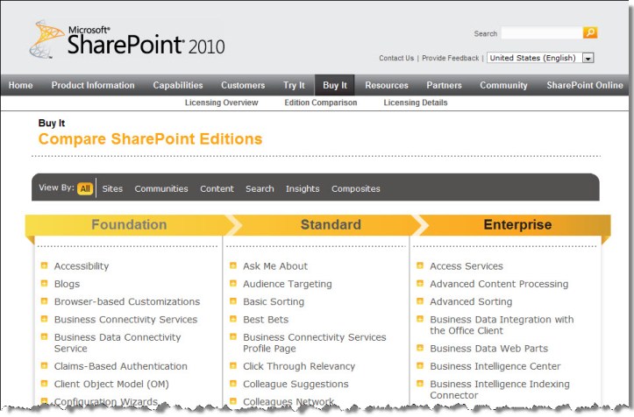Open the Claims-Based Authentication feature link

point(120,366)
